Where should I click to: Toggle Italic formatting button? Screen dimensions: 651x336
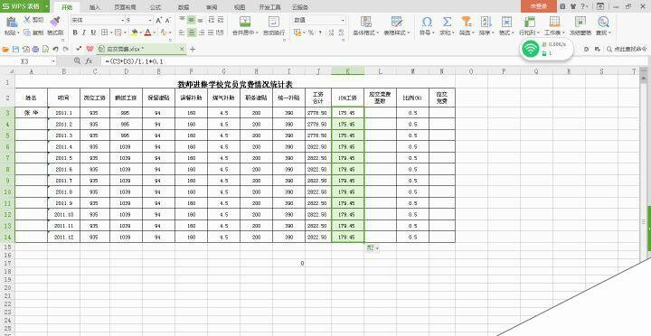[84, 33]
